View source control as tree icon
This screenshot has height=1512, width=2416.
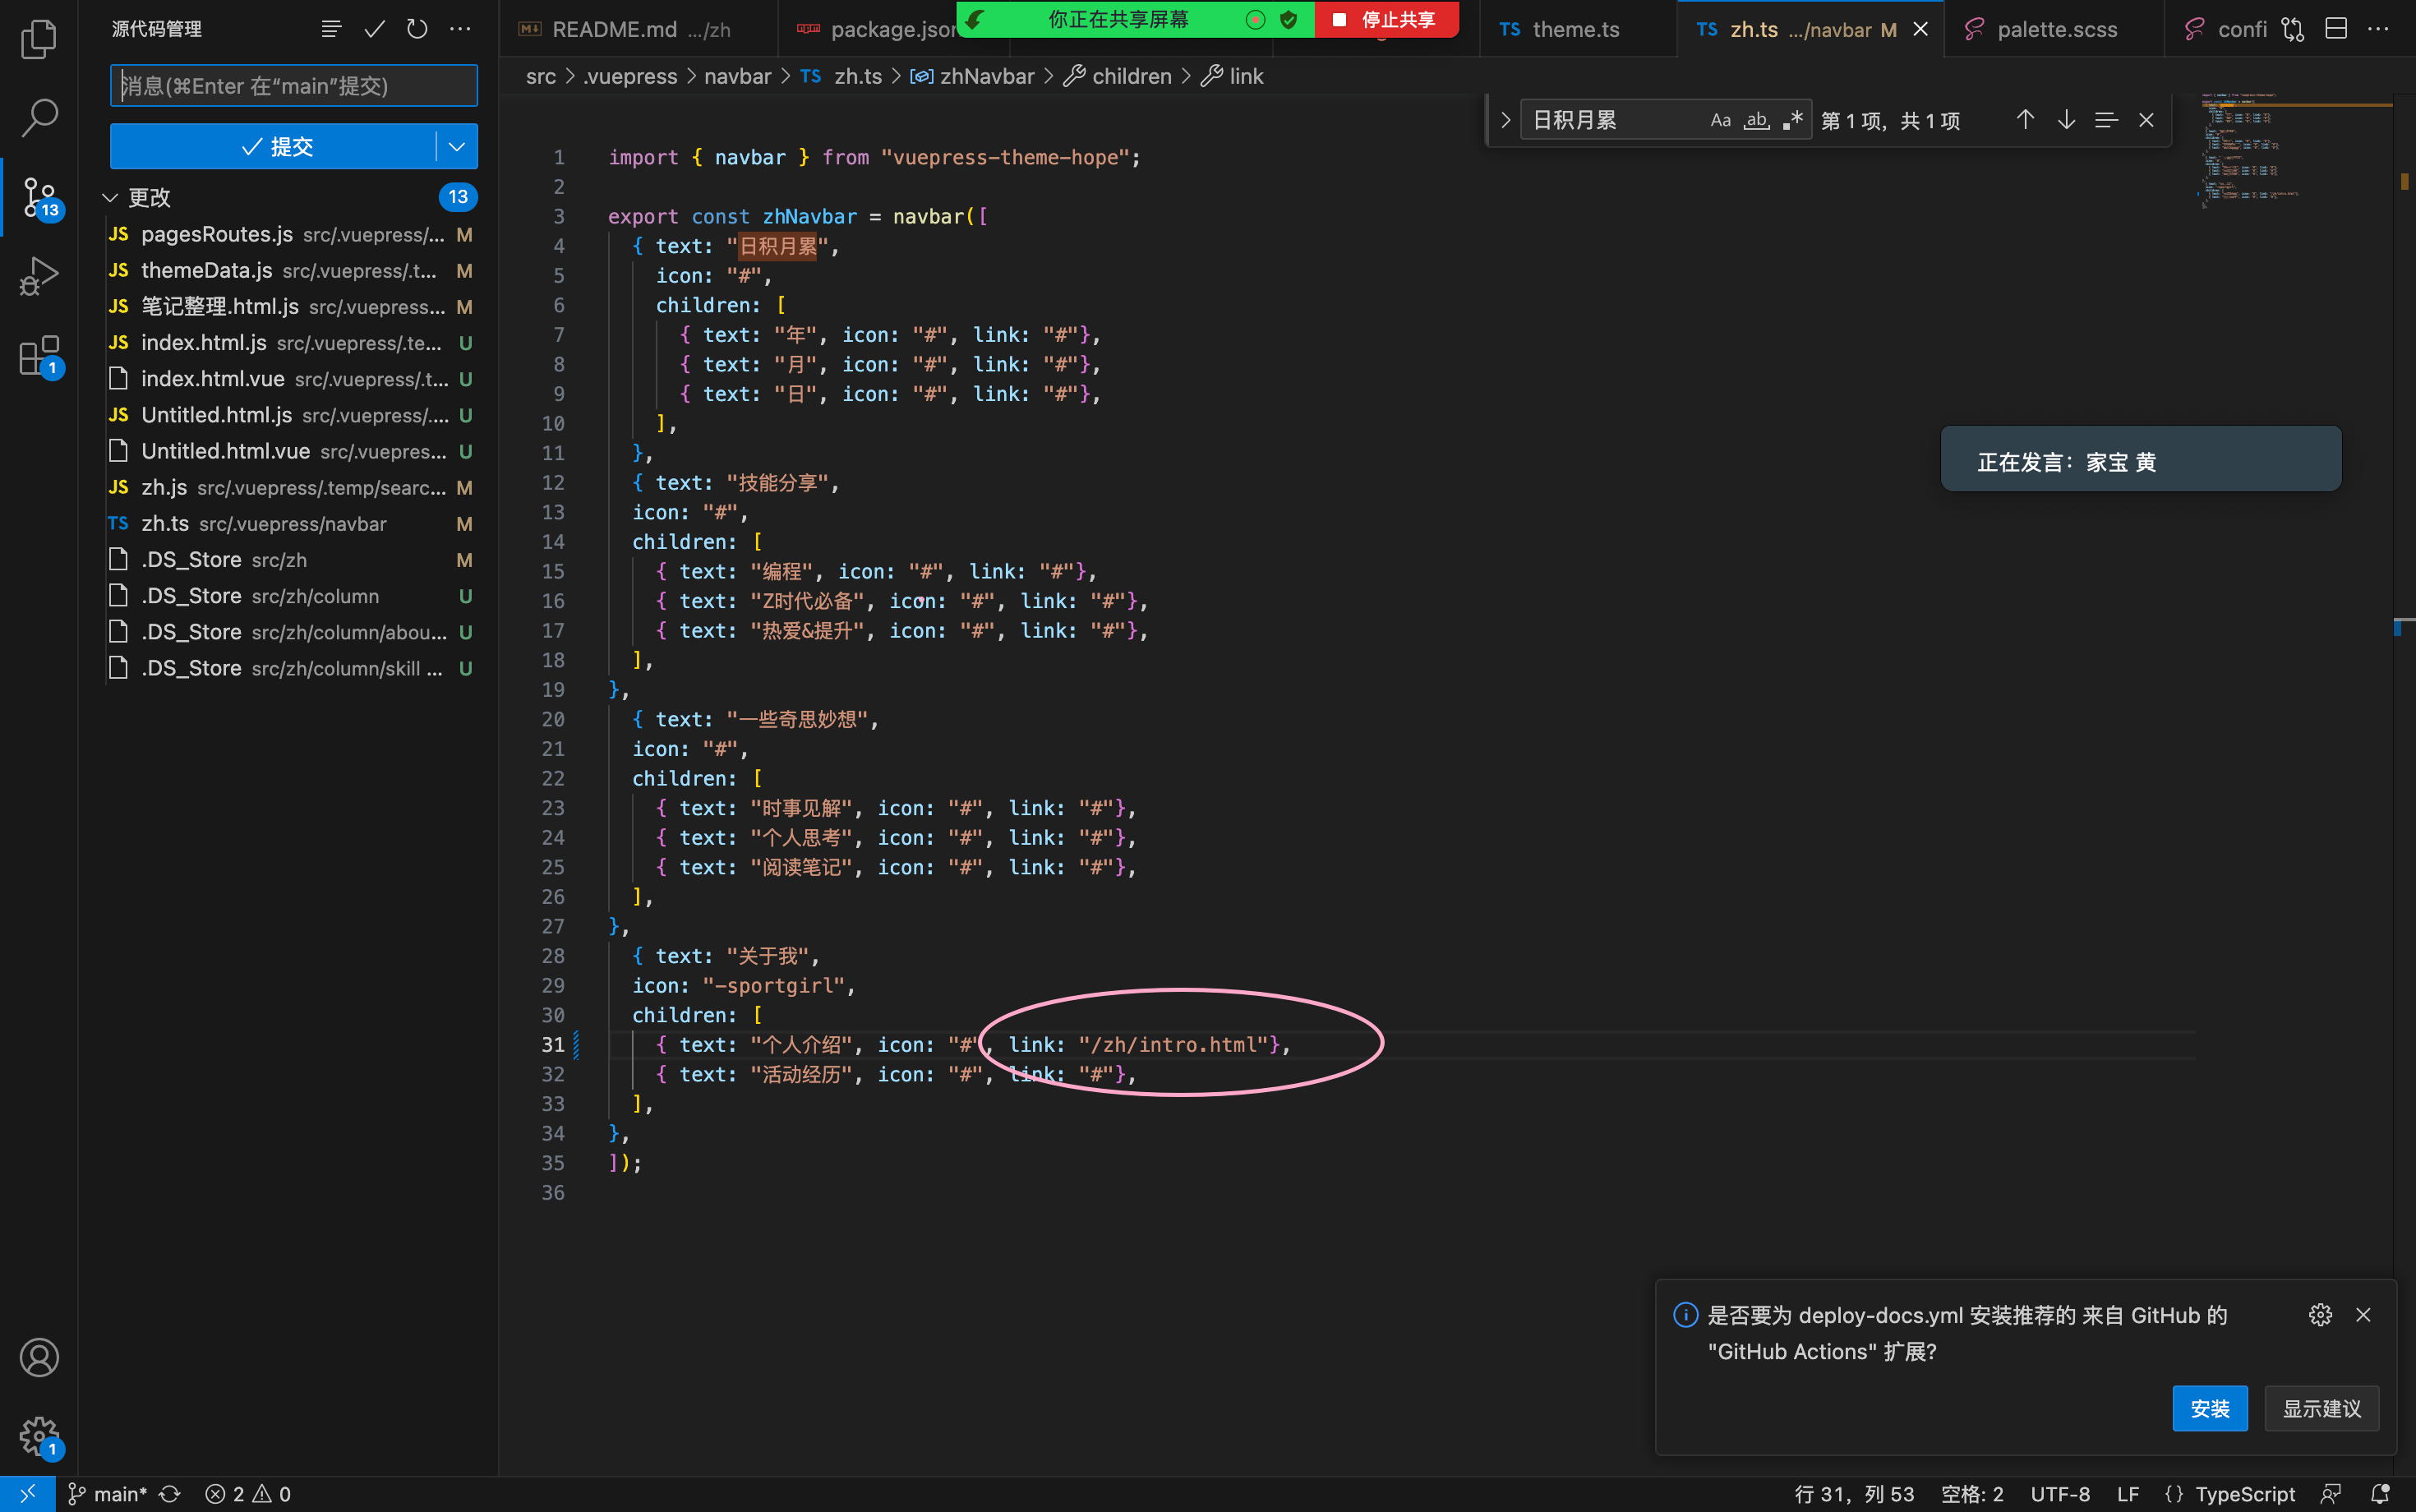(331, 29)
